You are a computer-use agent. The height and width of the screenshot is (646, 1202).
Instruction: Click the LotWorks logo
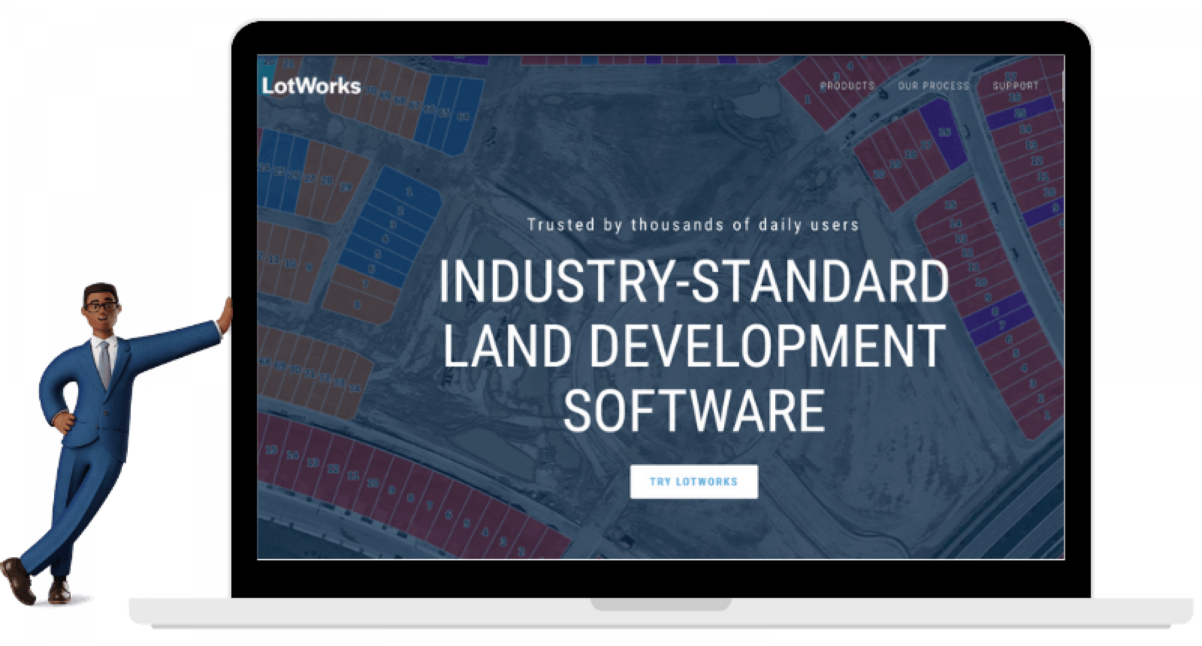point(311,87)
